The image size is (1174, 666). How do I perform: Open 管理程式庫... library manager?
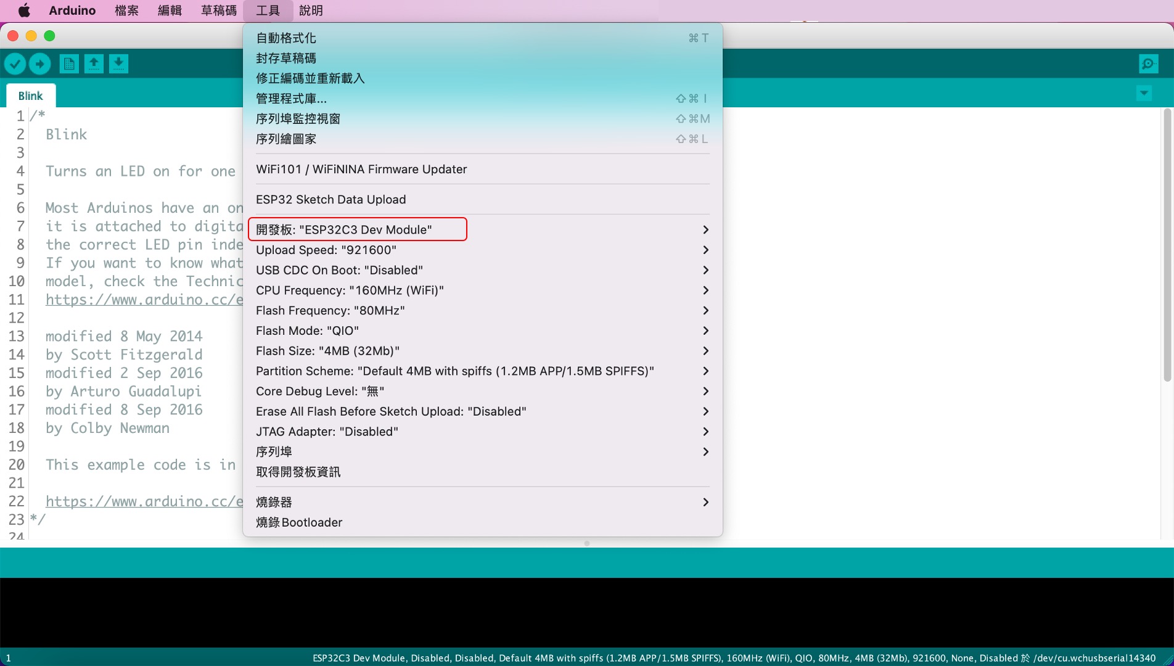click(x=483, y=98)
